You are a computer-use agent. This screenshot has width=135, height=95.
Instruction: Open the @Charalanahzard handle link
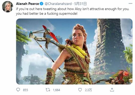point(58,4)
